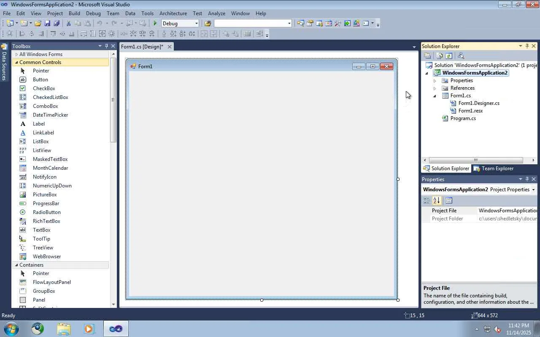Click the Open File folder icon in toolbar
This screenshot has width=540, height=337.
pyautogui.click(x=38, y=24)
